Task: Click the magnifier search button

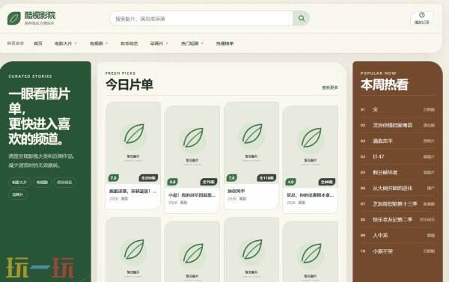Action: [302, 18]
